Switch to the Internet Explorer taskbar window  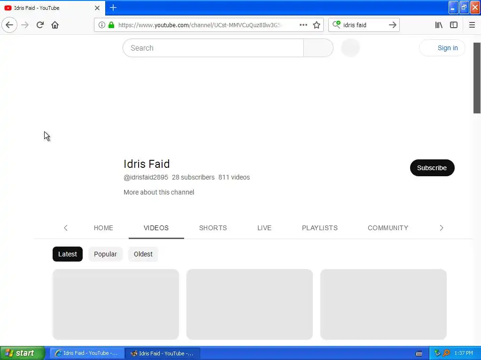coord(87,353)
